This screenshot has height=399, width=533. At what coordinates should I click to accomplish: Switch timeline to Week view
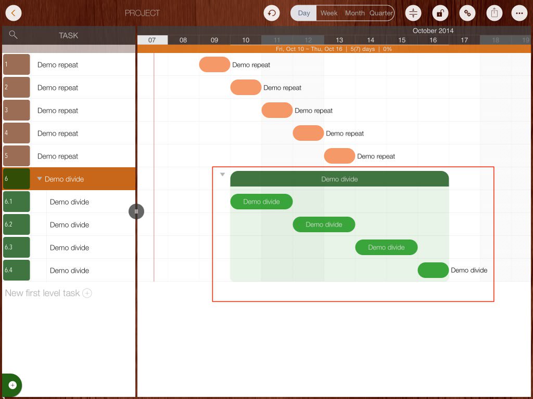click(x=329, y=13)
